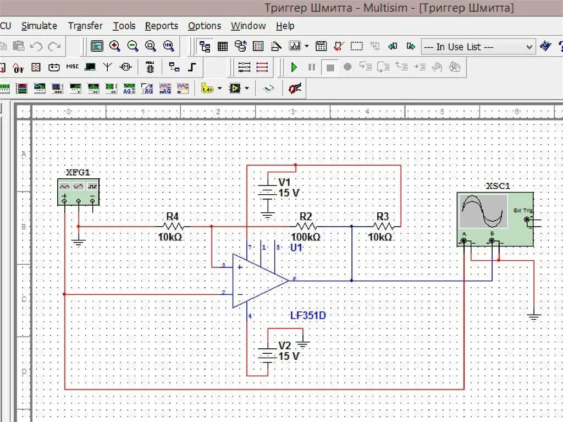The width and height of the screenshot is (563, 422).
Task: Open the Postprocessor calculator icon
Action: coord(321,46)
